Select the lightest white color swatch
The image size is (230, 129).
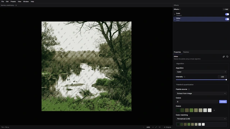pyautogui.click(x=210, y=110)
